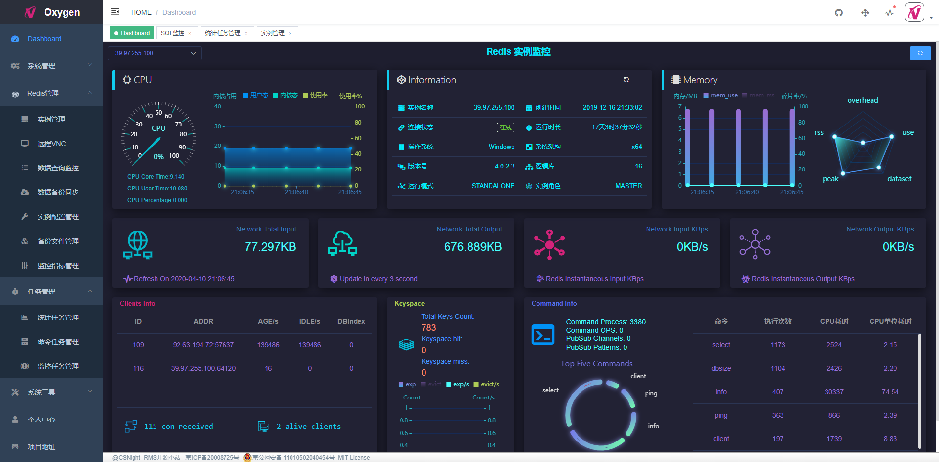Switch to the Dashboard tab
939x462 pixels.
[132, 33]
